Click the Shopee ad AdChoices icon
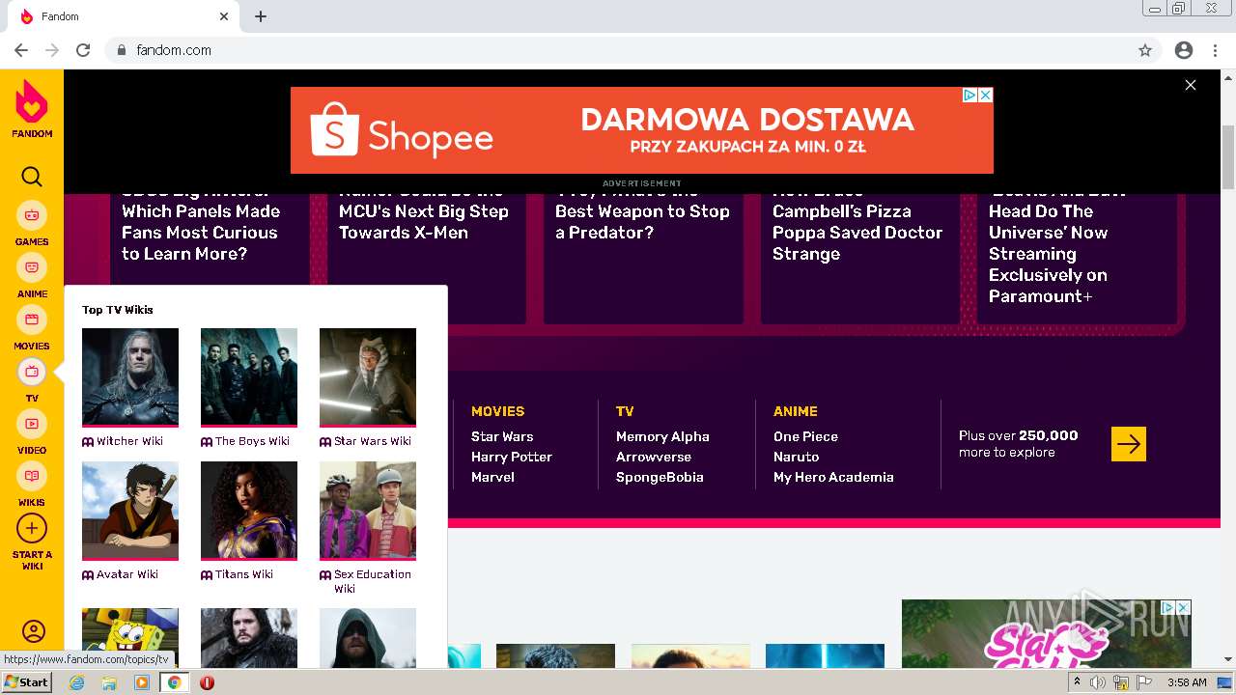 [x=970, y=95]
